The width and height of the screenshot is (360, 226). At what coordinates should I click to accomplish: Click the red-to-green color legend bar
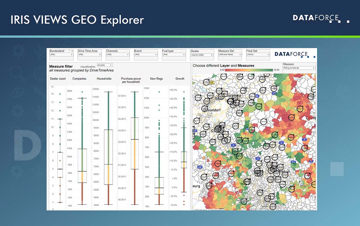pos(248,70)
